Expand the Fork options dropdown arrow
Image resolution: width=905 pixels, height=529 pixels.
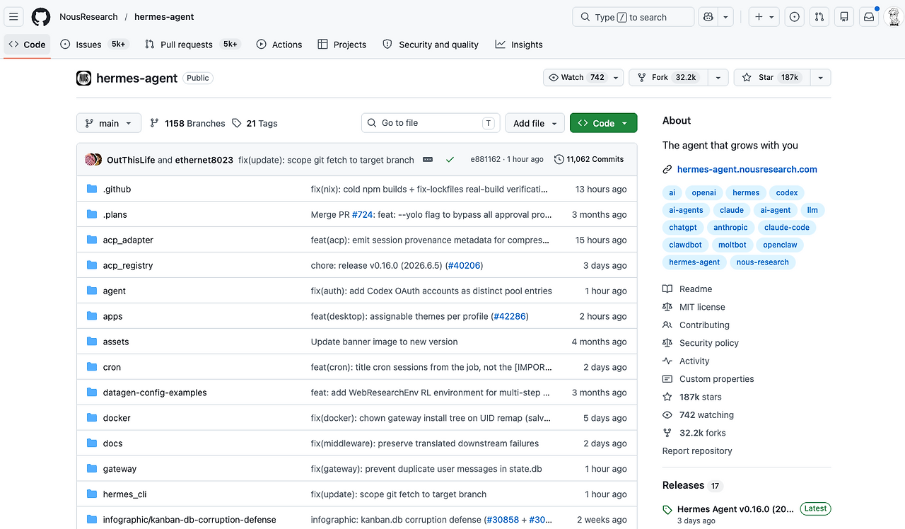tap(718, 78)
